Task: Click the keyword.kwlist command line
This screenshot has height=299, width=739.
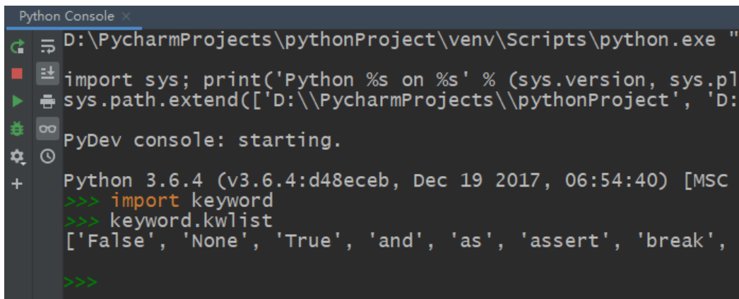Action: click(x=191, y=221)
